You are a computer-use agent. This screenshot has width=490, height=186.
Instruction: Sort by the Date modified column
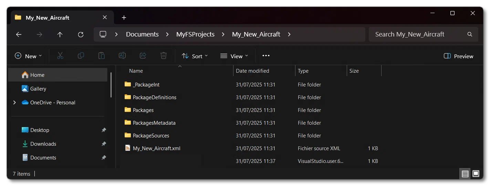tap(252, 71)
